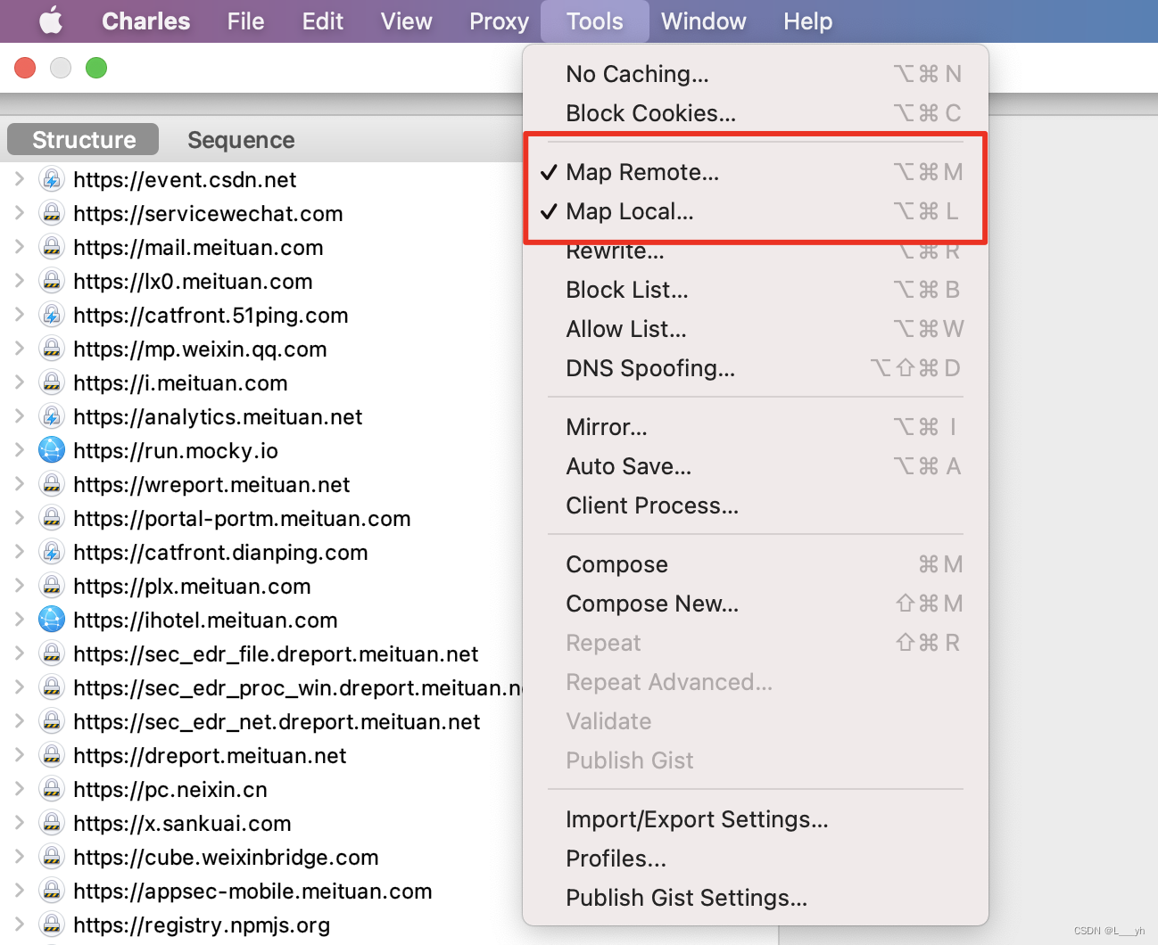
Task: Click the lightning icon beside event.csdn.net
Action: click(52, 179)
